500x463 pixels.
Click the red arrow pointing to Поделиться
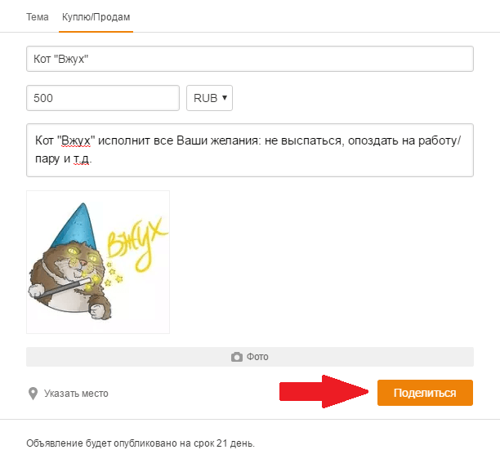[x=322, y=392]
